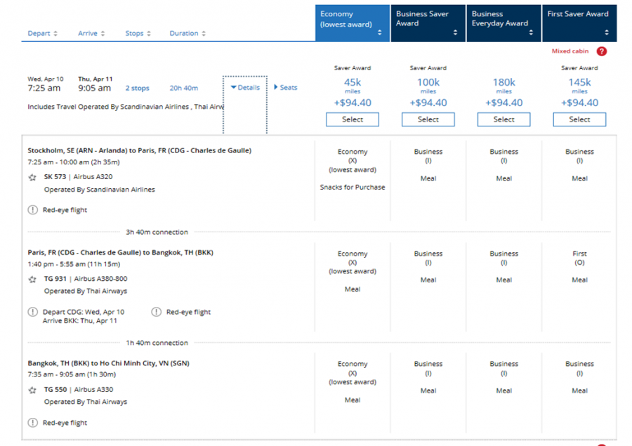Sort results by number of Stops
This screenshot has height=446, width=632.
138,34
